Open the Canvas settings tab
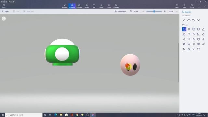208x117 pixels. pyautogui.click(x=109, y=6)
